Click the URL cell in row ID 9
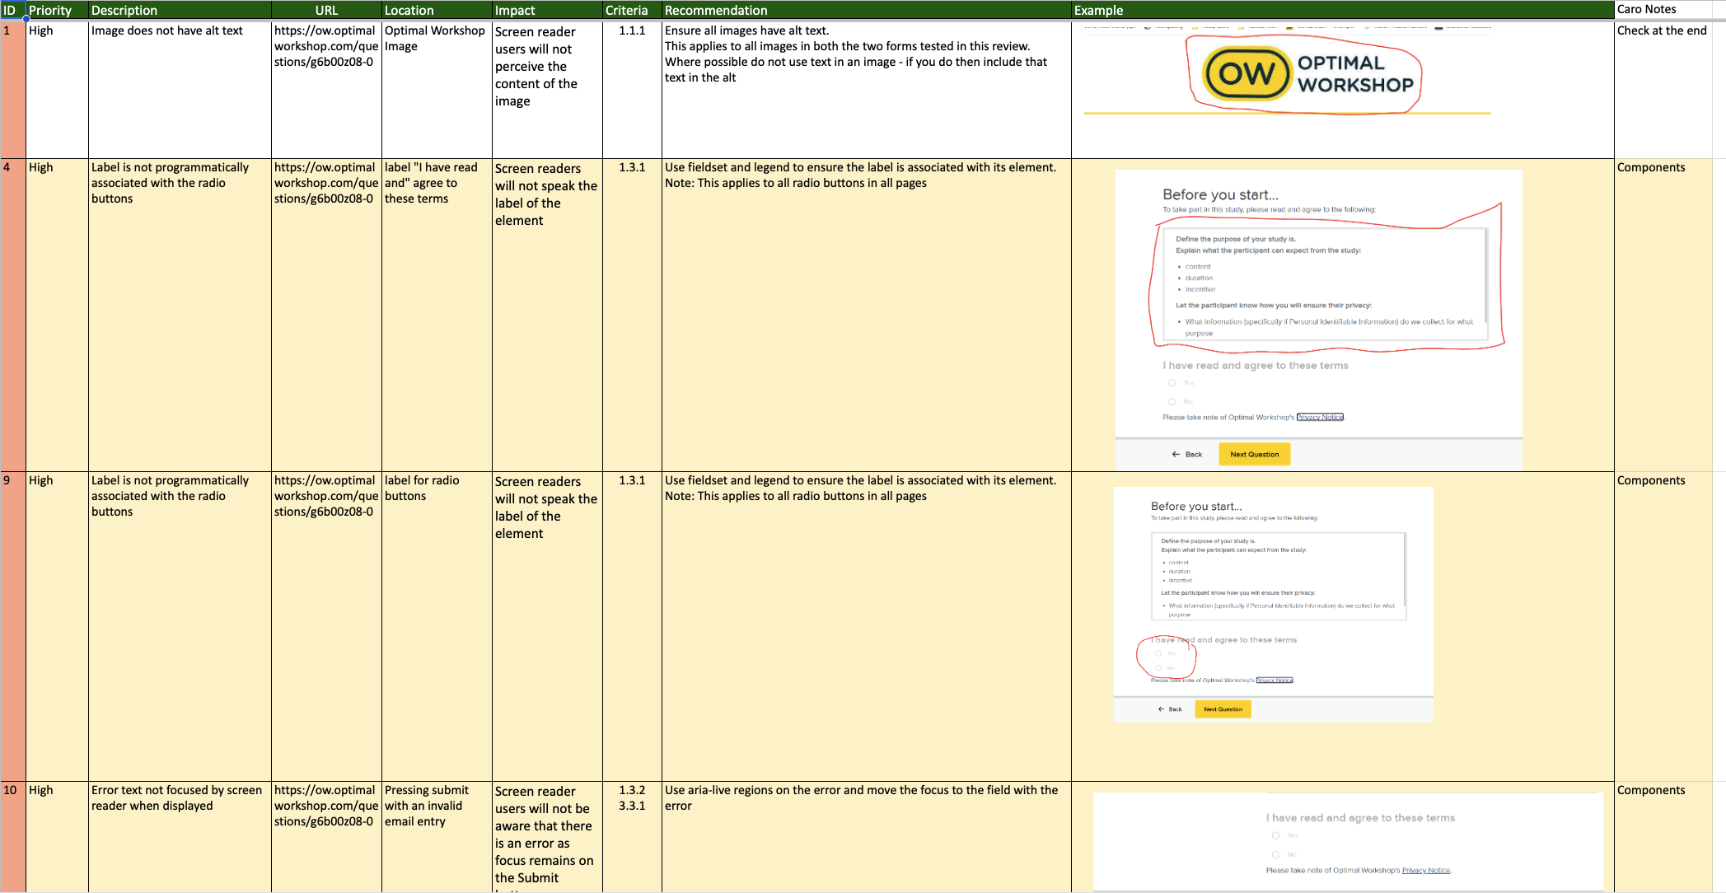The height and width of the screenshot is (893, 1726). 326,626
